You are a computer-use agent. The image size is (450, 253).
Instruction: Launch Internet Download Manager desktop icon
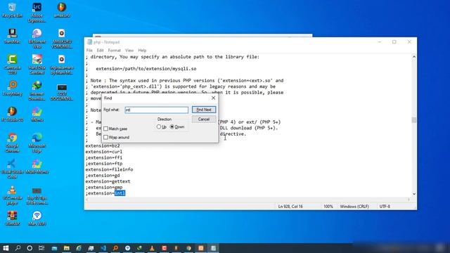(x=37, y=91)
